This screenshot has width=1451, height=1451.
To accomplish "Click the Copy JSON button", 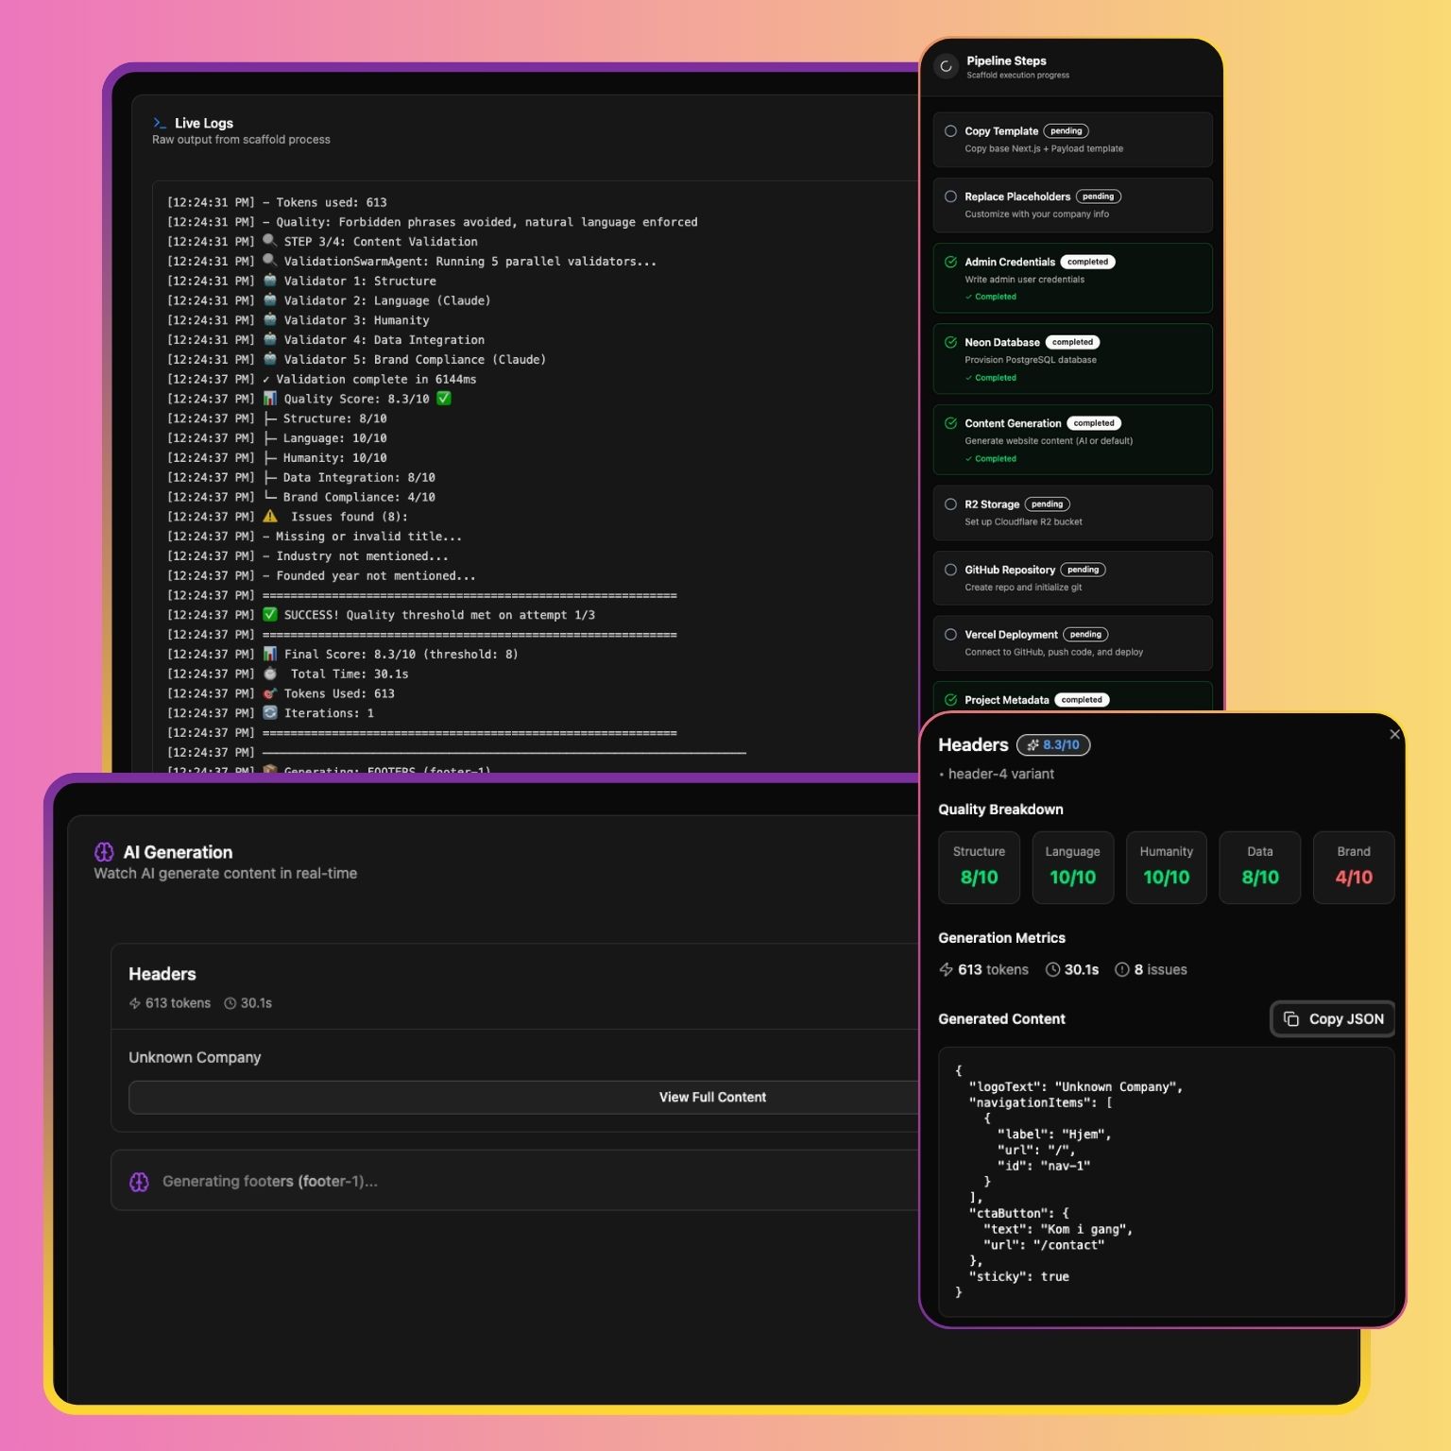I will [x=1333, y=1019].
